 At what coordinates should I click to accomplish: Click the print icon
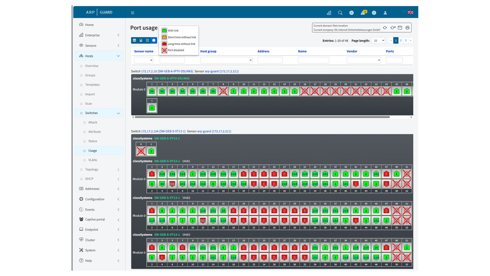point(407,28)
